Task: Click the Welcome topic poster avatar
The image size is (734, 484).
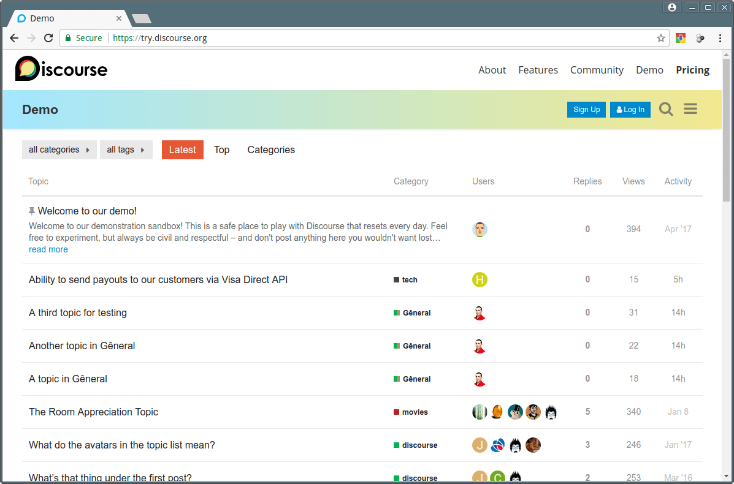Action: coord(480,230)
